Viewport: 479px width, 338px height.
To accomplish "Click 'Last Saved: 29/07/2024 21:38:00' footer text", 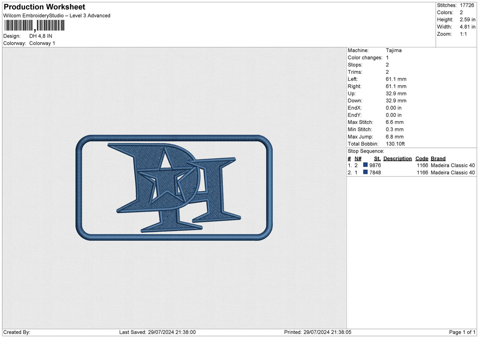I will tap(157, 332).
